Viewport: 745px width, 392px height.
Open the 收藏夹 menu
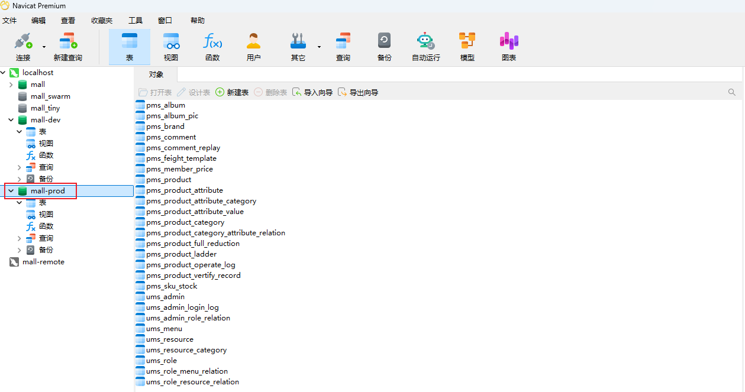click(102, 20)
